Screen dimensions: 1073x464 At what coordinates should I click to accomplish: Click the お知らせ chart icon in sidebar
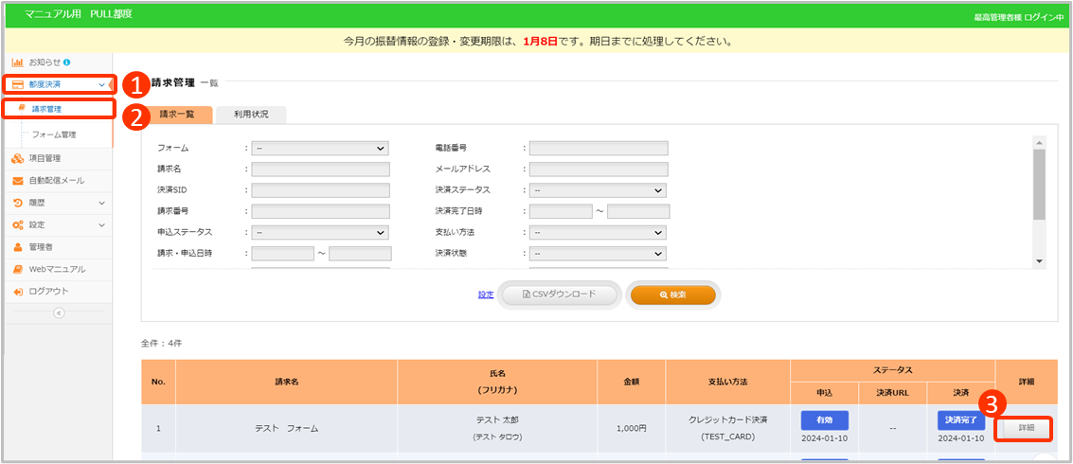(x=18, y=62)
